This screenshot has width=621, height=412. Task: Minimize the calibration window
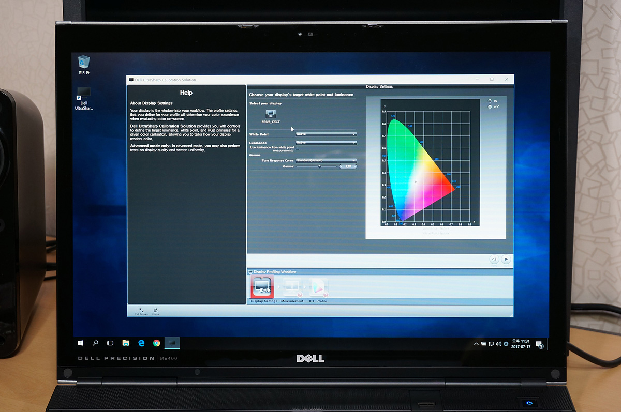pyautogui.click(x=478, y=79)
